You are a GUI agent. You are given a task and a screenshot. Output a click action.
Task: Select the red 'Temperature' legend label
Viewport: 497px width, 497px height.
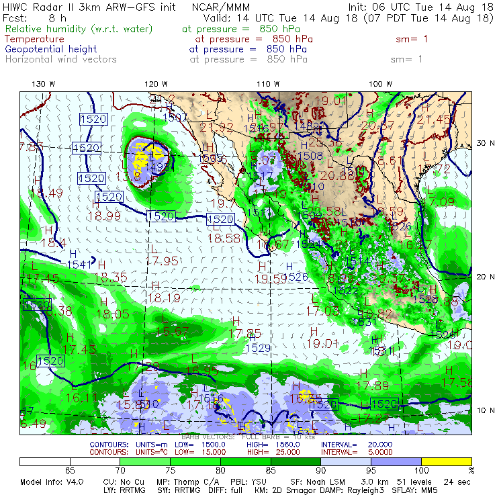(34, 39)
